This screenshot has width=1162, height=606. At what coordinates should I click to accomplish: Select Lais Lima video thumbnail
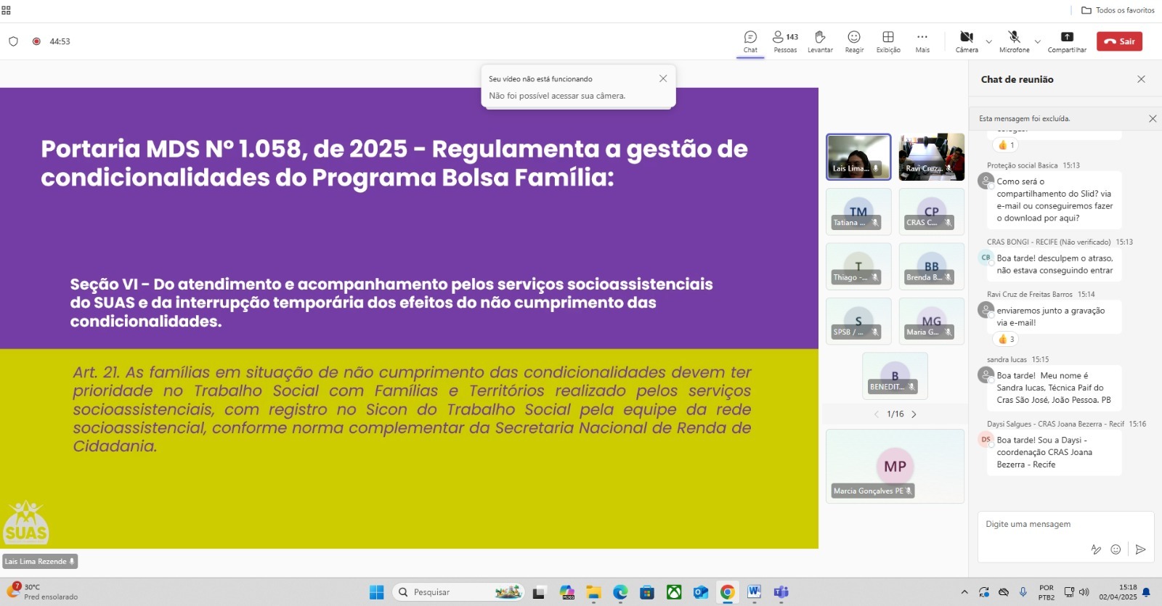[x=858, y=157]
